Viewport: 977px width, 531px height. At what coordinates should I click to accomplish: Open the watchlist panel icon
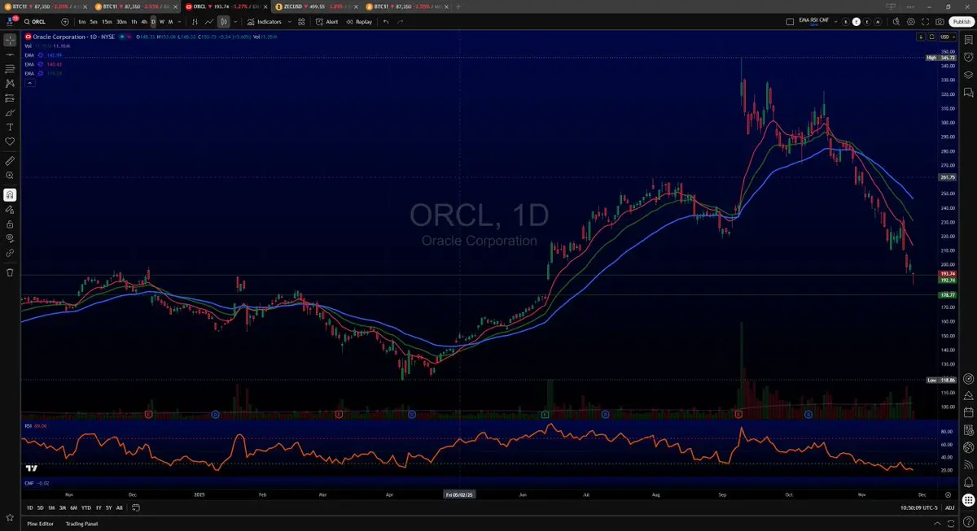click(968, 39)
